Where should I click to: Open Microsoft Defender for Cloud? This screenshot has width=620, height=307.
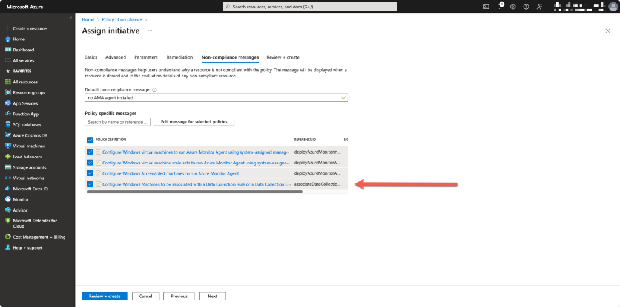[x=35, y=224]
